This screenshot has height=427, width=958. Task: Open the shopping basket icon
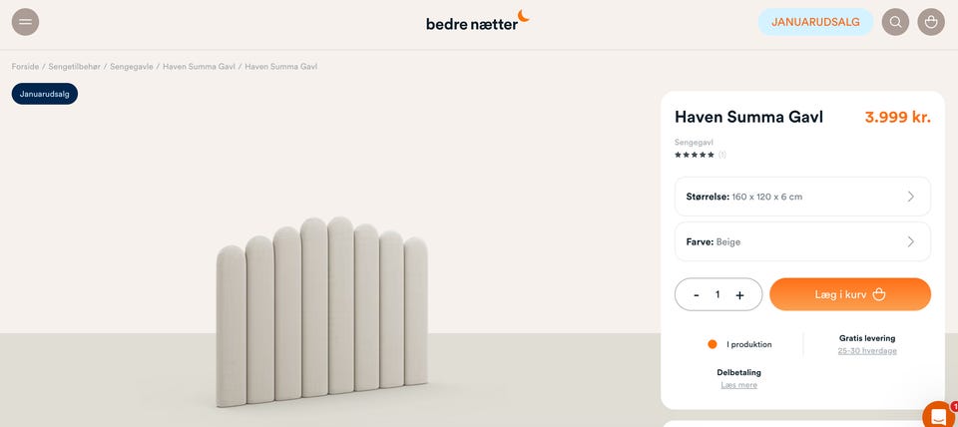point(930,22)
